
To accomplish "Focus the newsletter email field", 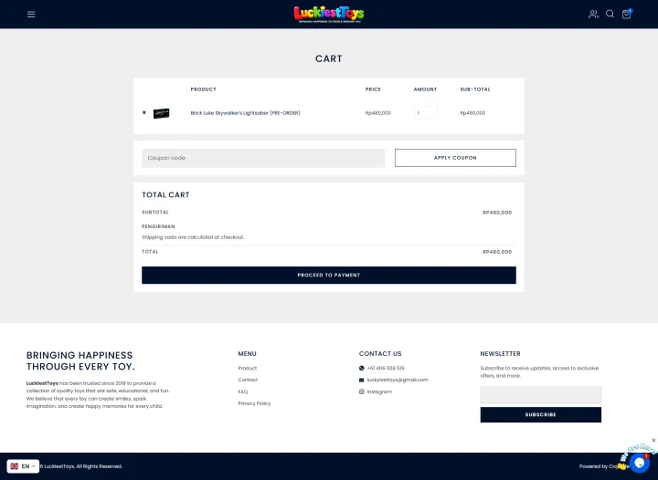I will coord(540,394).
